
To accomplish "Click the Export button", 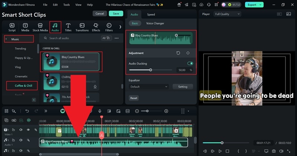I will [252, 5].
